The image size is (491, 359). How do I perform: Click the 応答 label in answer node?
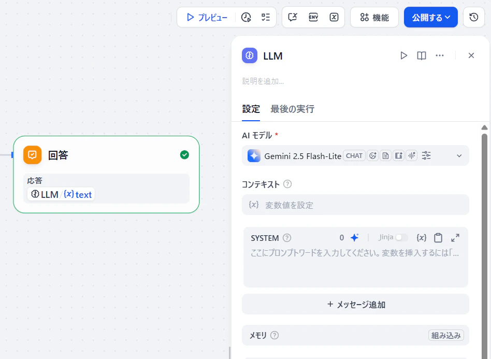pyautogui.click(x=35, y=180)
